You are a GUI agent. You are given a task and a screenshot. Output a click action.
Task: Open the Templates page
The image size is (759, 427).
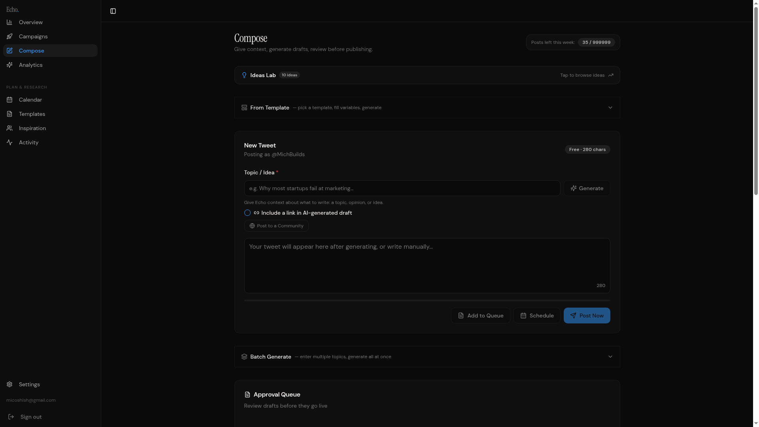32,114
